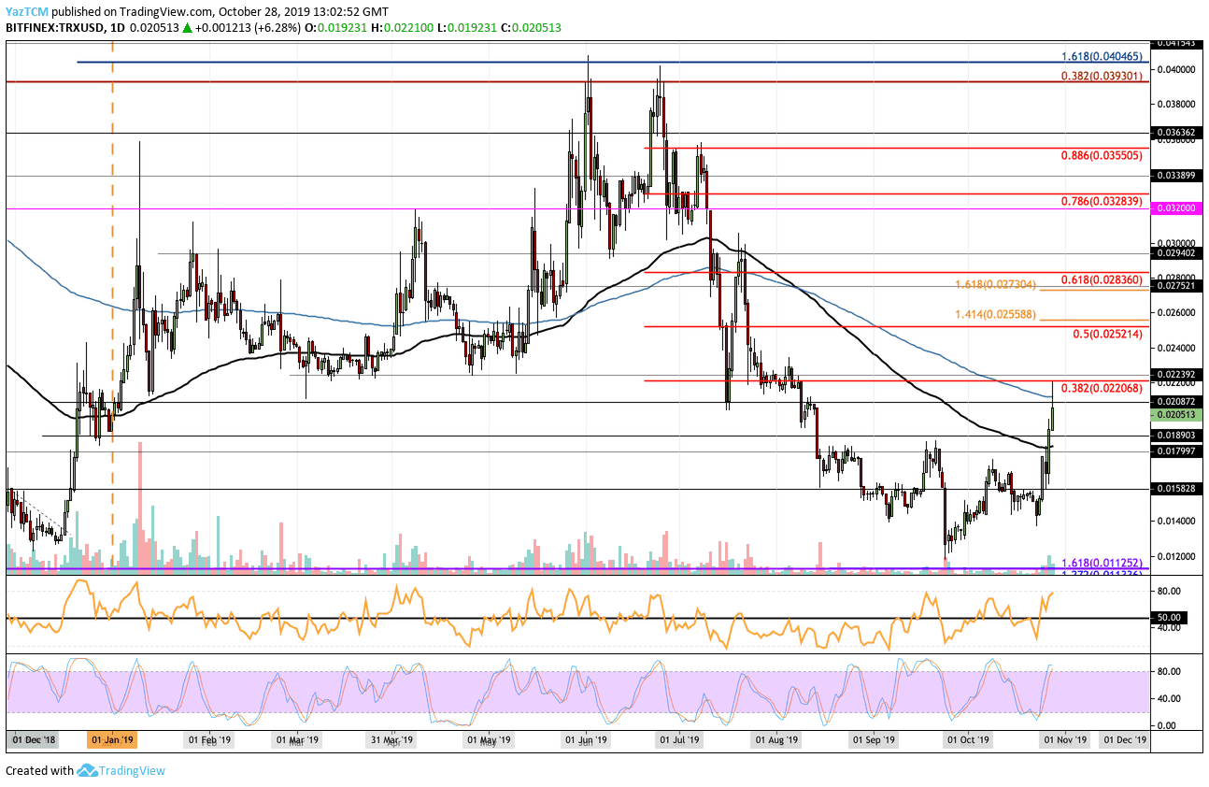Click the 01 Jul '19 date label

click(x=679, y=739)
